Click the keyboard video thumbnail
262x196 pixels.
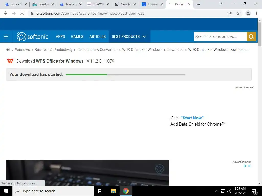(87, 173)
